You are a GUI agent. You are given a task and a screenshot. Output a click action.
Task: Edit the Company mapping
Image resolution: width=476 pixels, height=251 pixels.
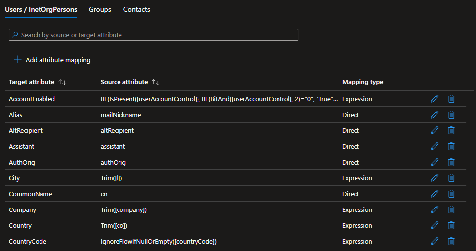click(435, 209)
